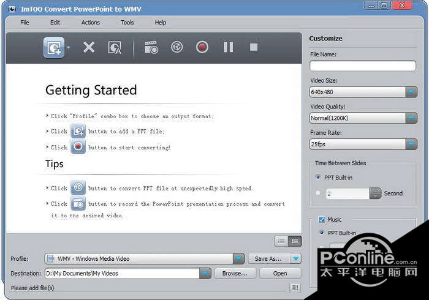Expand the Frame Rate dropdown
The height and width of the screenshot is (300, 429).
coord(411,144)
